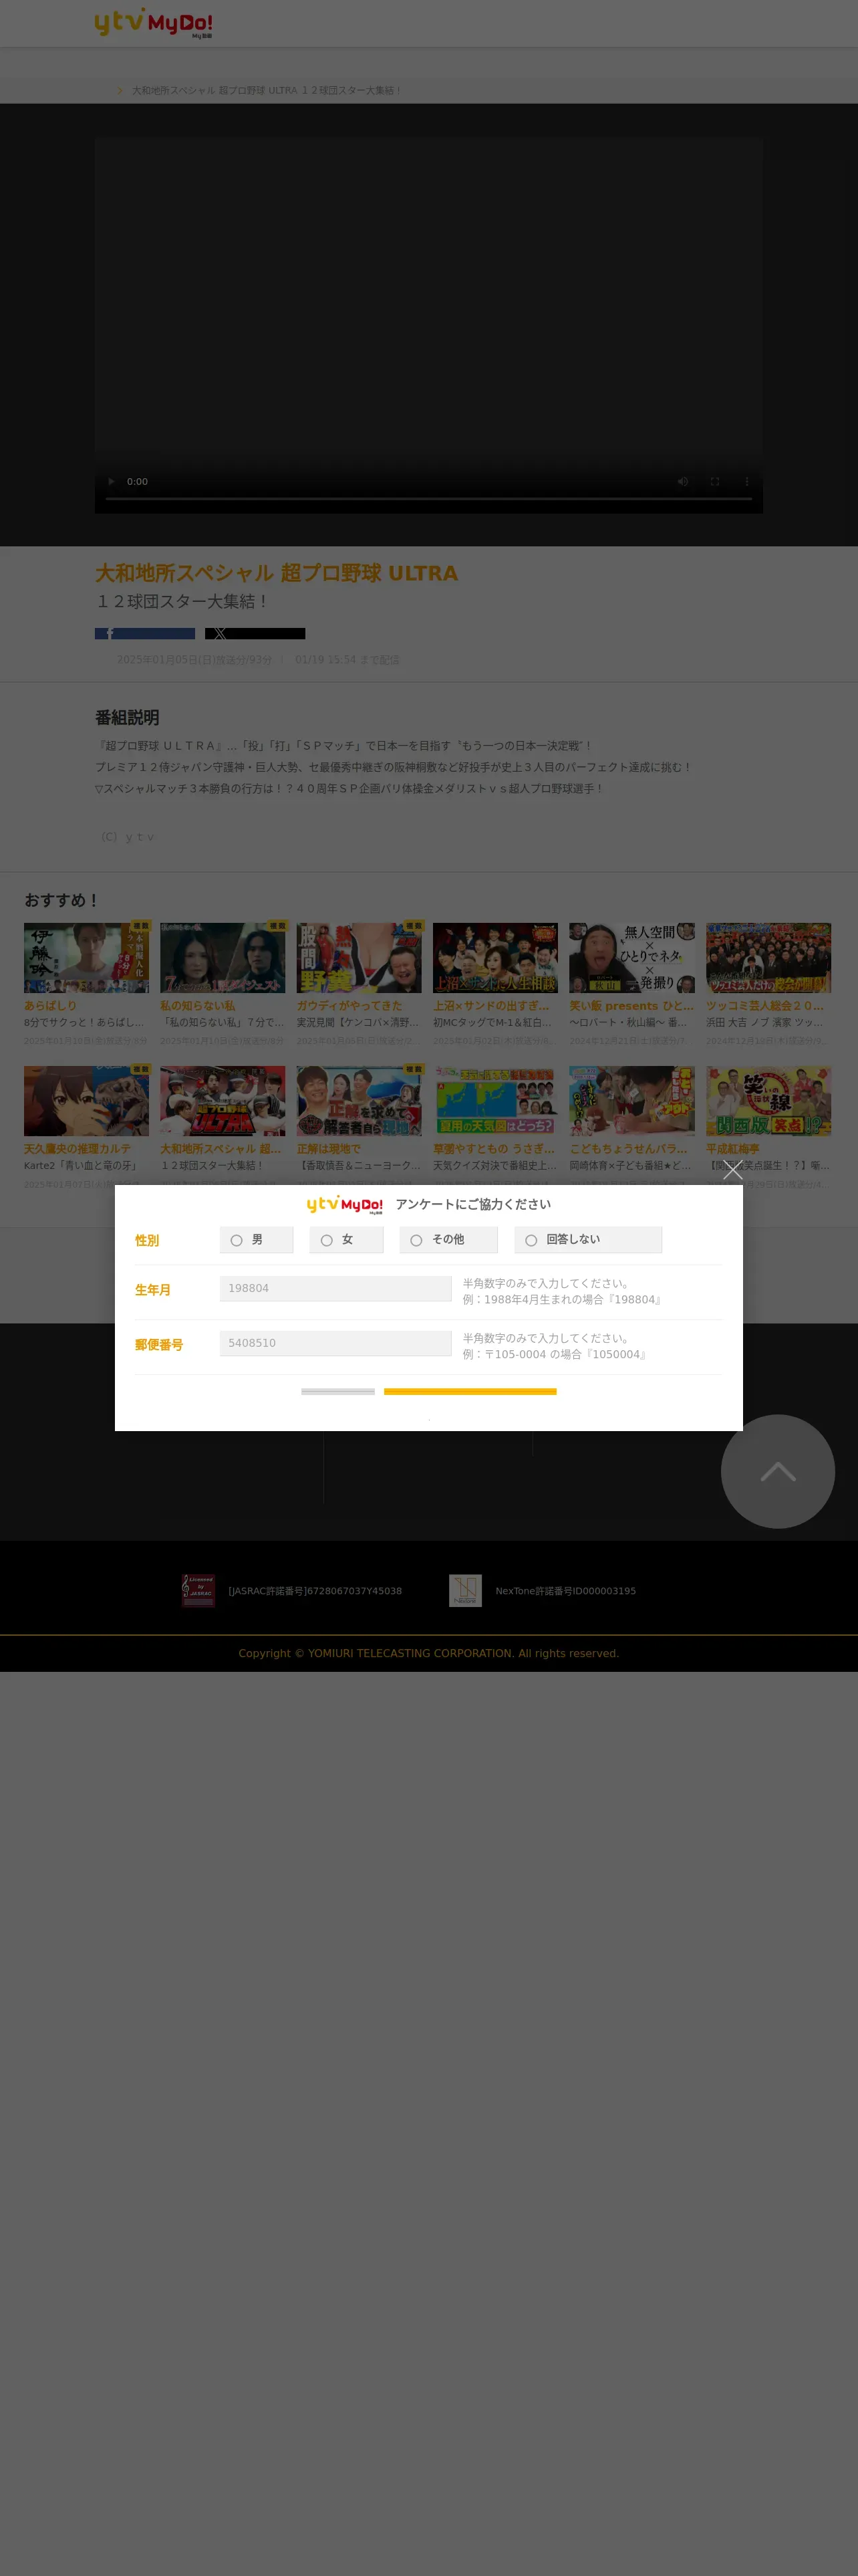This screenshot has height=2576, width=858.
Task: Open the 笑い飯 presents thumbnail
Action: 632,957
